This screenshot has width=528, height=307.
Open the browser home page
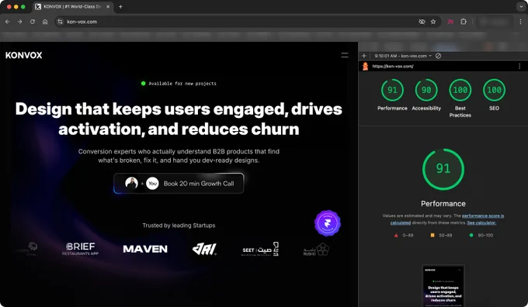(x=45, y=22)
